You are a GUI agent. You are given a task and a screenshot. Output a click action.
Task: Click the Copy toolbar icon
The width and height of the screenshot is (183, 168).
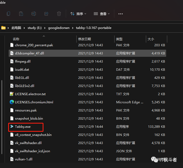tap(8, 14)
